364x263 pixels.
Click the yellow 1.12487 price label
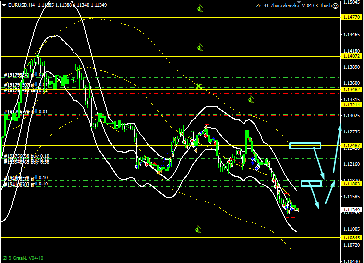pos(352,146)
